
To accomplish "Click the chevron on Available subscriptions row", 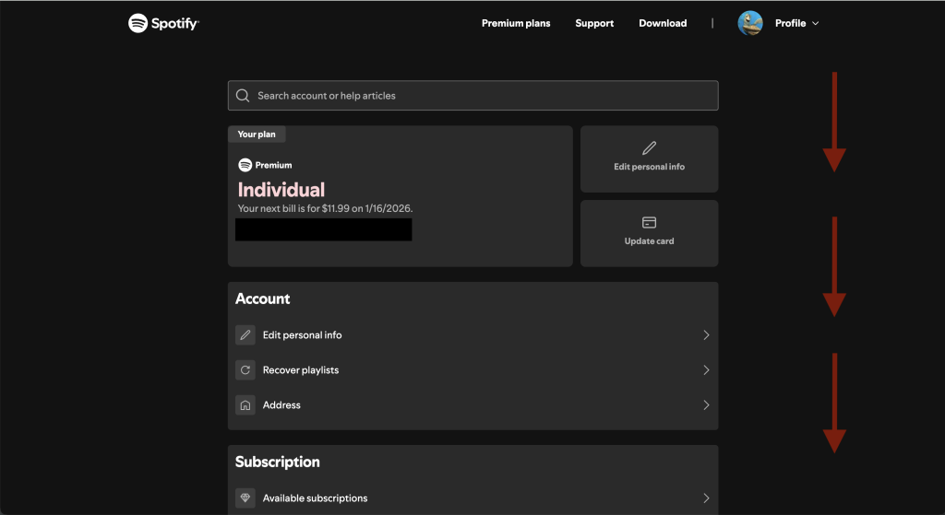I will [706, 498].
